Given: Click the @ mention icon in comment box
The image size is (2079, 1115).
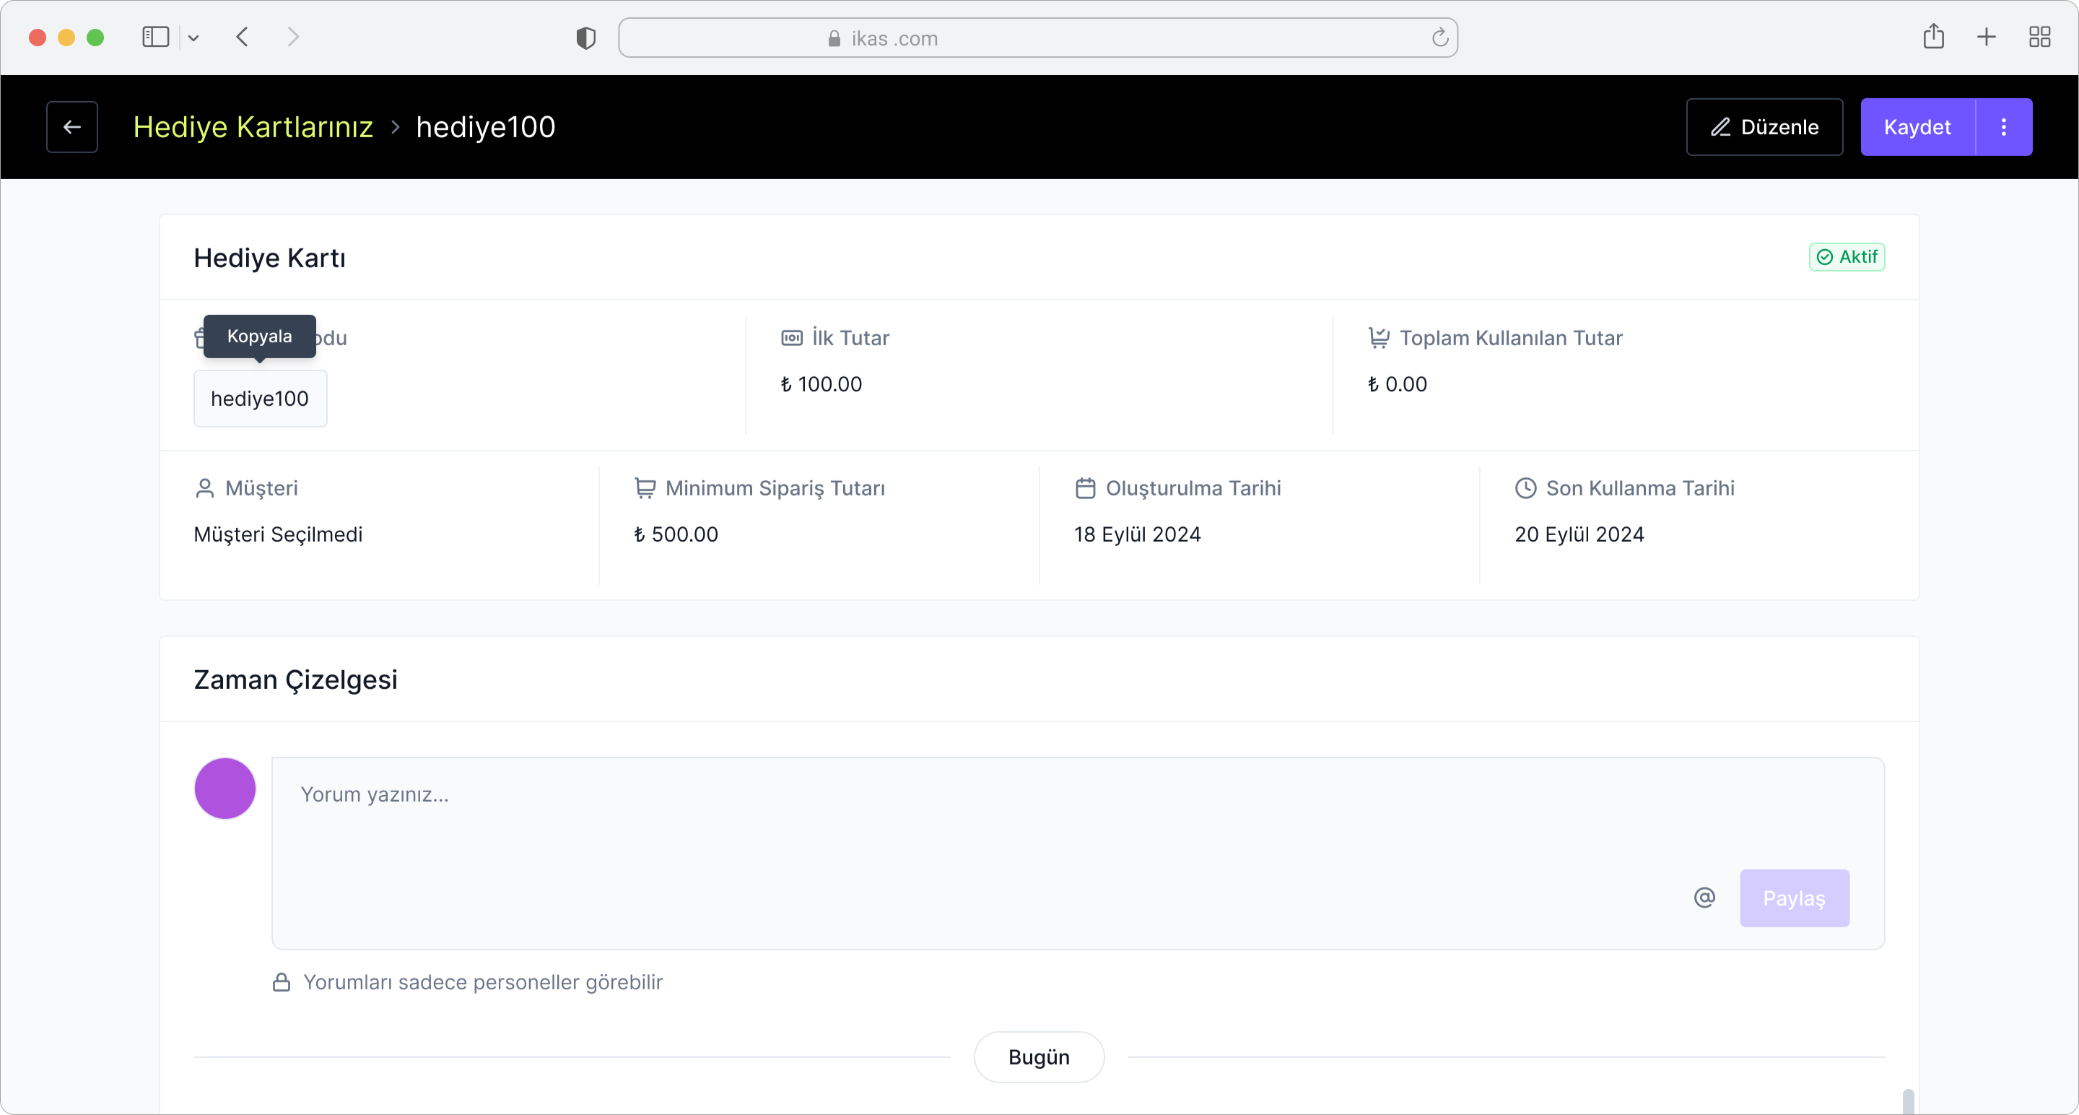Looking at the screenshot, I should [x=1704, y=898].
